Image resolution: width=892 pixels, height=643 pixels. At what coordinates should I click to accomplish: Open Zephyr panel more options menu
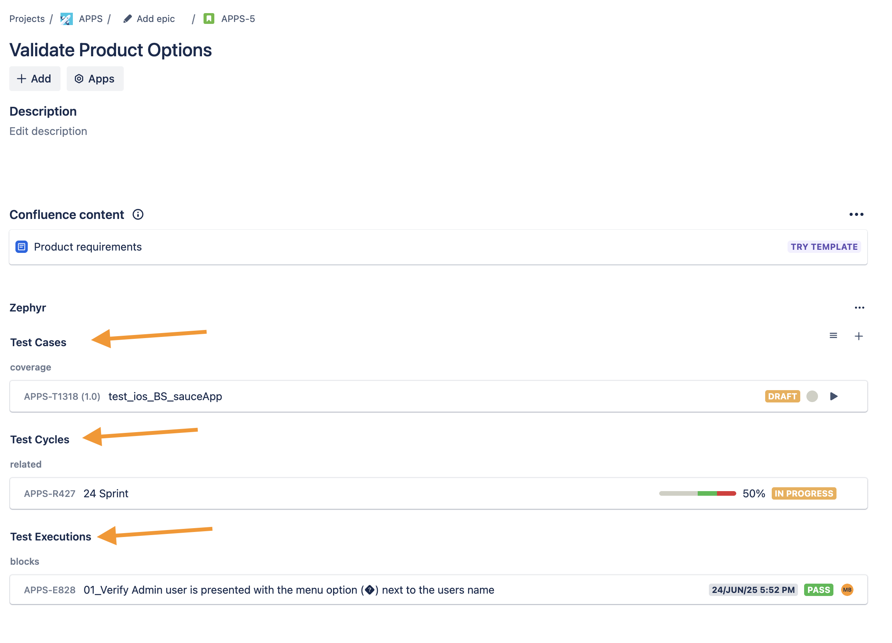(x=859, y=308)
